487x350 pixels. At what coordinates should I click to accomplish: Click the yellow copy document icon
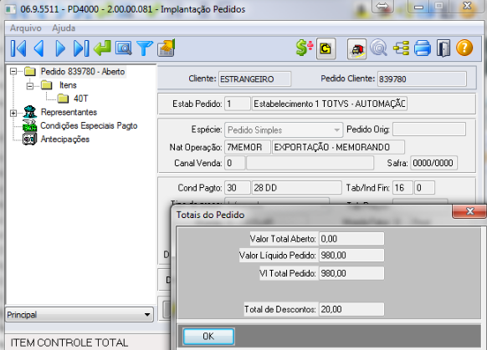(326, 48)
